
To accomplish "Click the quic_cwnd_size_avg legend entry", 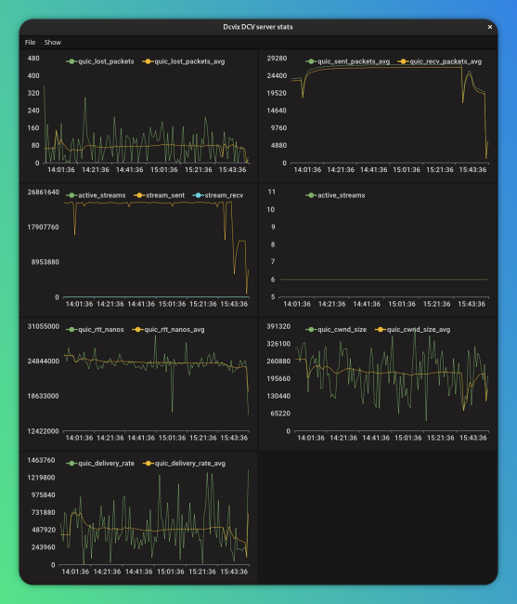I will [x=413, y=329].
